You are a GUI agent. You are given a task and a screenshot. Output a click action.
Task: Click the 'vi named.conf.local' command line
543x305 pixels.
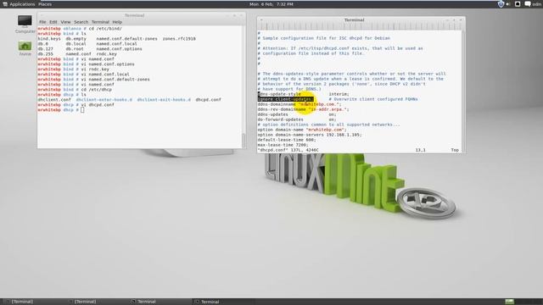pyautogui.click(x=105, y=74)
